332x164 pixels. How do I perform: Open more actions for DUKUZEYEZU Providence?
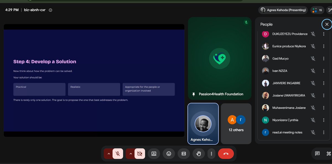point(324,34)
